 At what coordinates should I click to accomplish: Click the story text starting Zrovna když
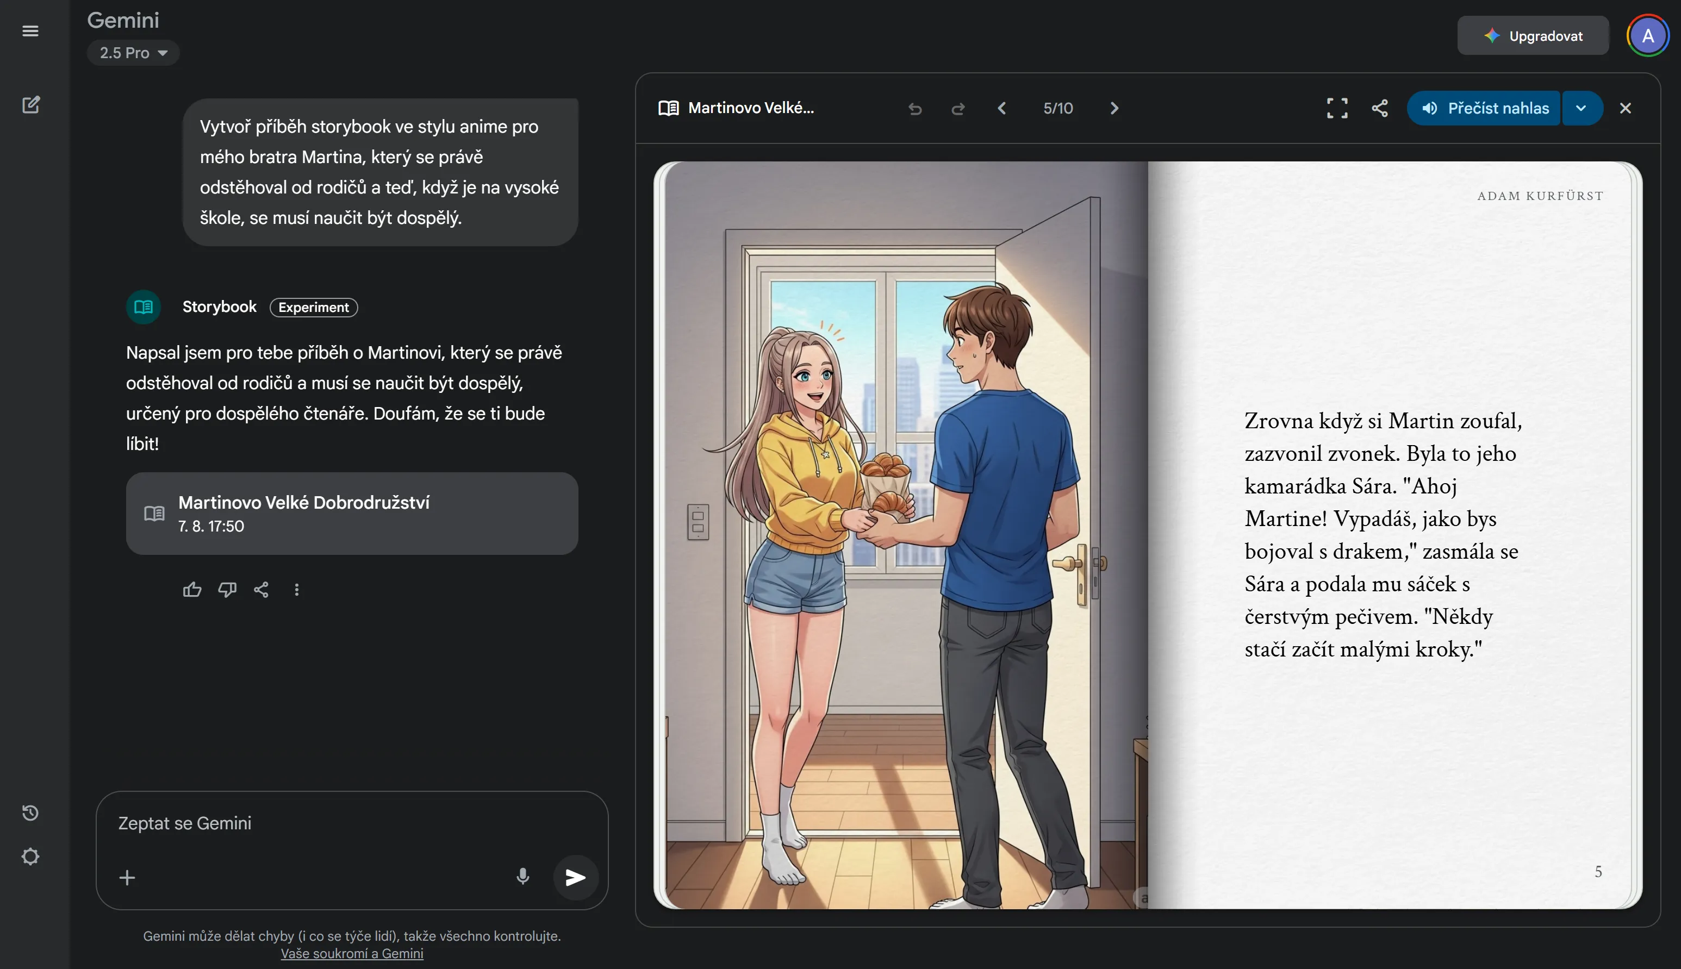point(1384,535)
